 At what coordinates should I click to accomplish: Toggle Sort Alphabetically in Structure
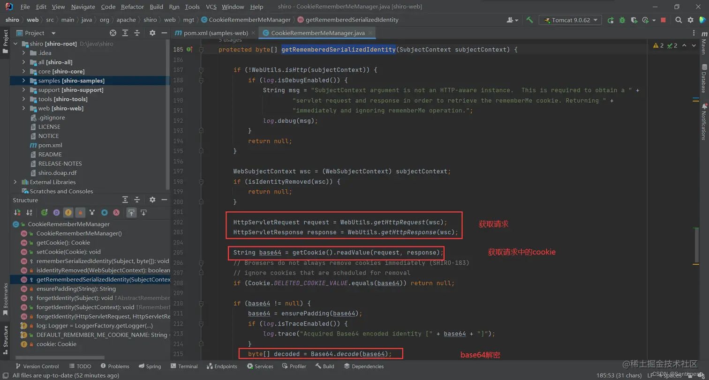point(29,212)
